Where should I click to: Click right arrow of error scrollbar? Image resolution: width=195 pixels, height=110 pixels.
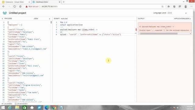coord(190,34)
